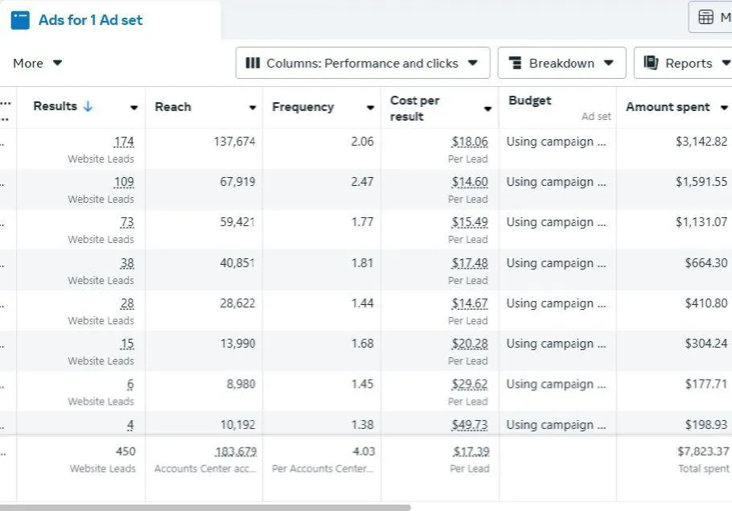Expand the Breakdown dropdown

tap(561, 63)
